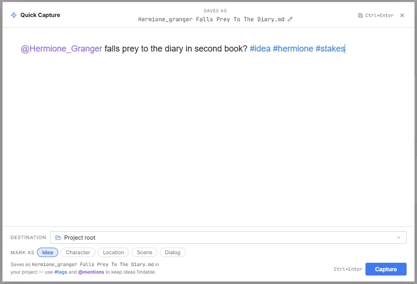Viewport: 417px width, 284px height.
Task: Click the filename under SAVES AS header
Action: (211, 19)
